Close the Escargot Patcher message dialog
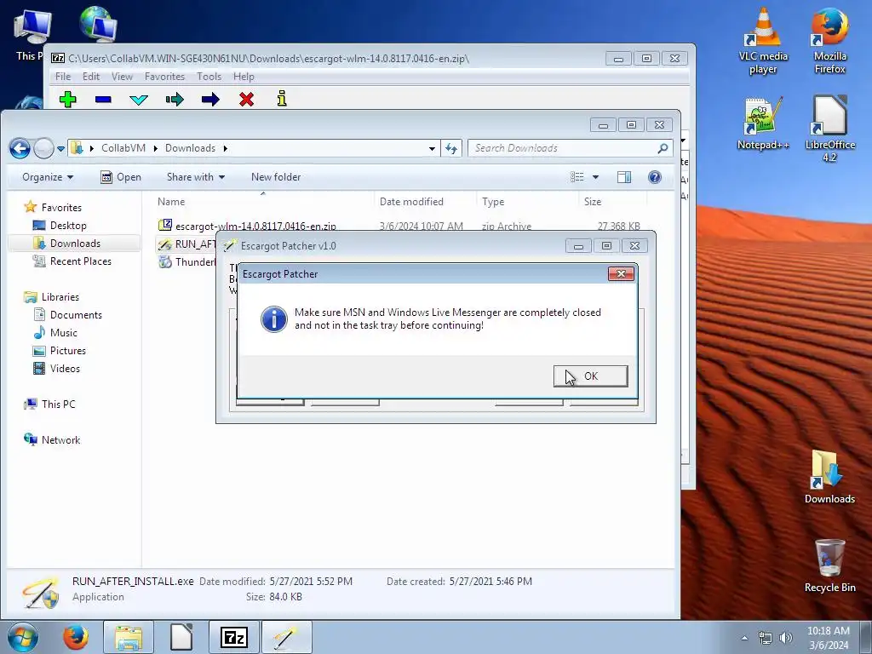Screen dimensions: 872x654 [x=621, y=273]
